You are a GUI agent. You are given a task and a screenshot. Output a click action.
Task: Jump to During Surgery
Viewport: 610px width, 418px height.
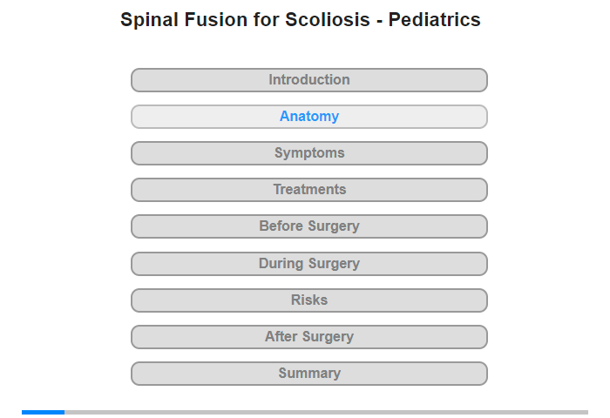pyautogui.click(x=308, y=264)
